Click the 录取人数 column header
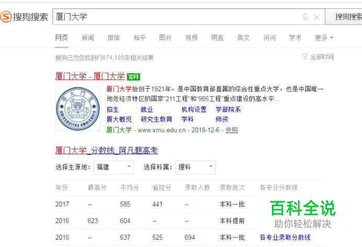The image size is (362, 247). point(197,187)
